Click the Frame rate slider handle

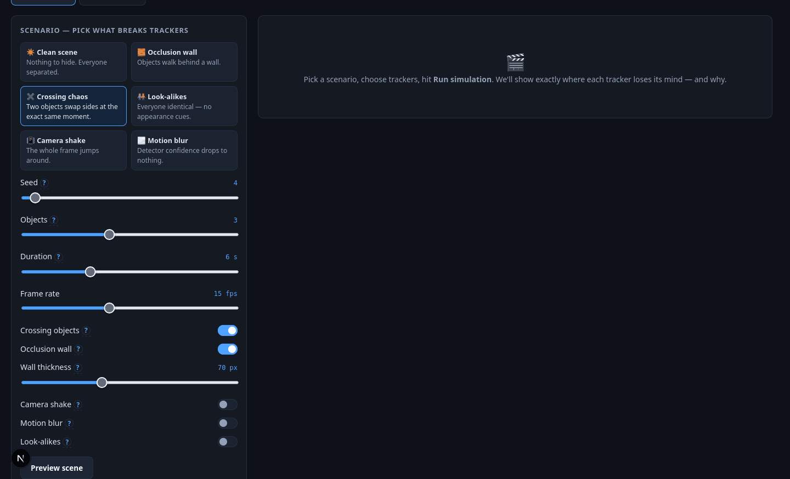coord(110,308)
